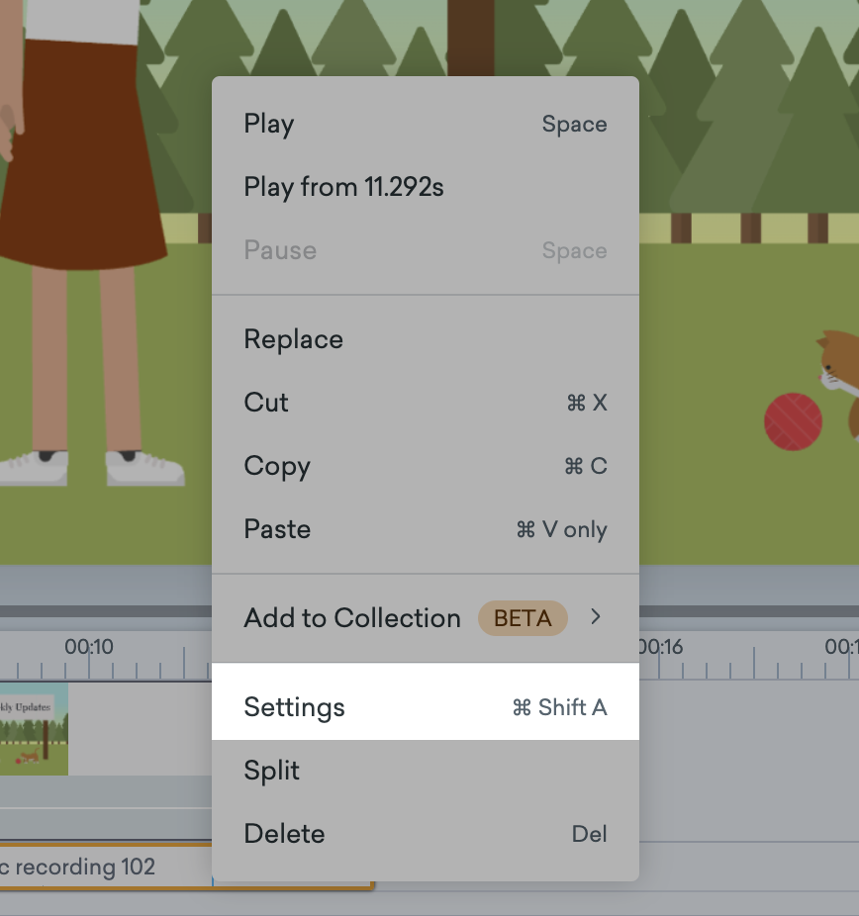This screenshot has height=916, width=859.
Task: Click the BETA badge on Add to Collection
Action: pos(523,617)
